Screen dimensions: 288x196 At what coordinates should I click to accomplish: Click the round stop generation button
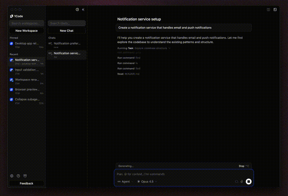pos(248,182)
